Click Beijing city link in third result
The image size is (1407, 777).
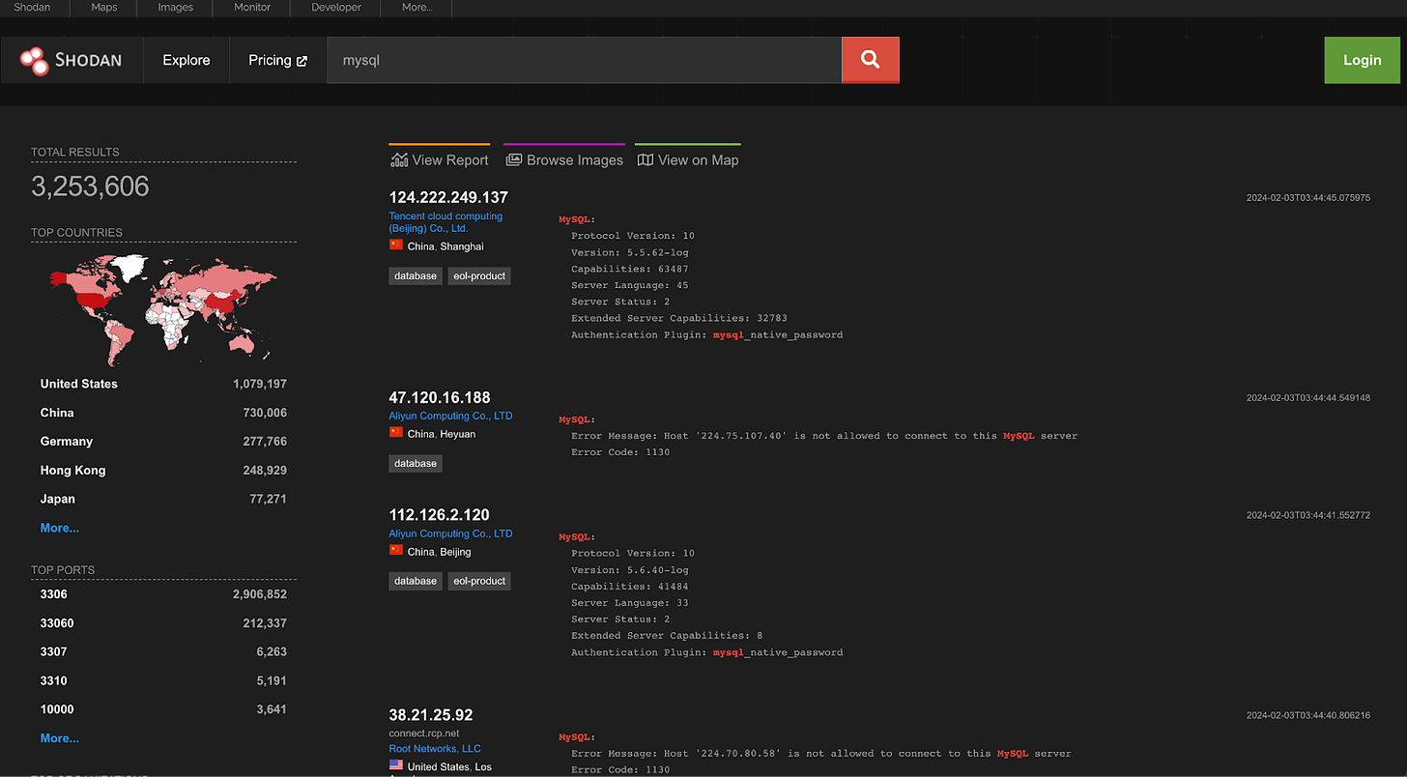click(x=456, y=552)
